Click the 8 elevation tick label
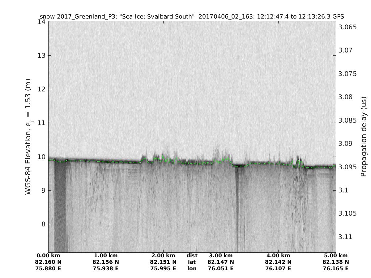This screenshot has width=371, height=278. [44, 224]
